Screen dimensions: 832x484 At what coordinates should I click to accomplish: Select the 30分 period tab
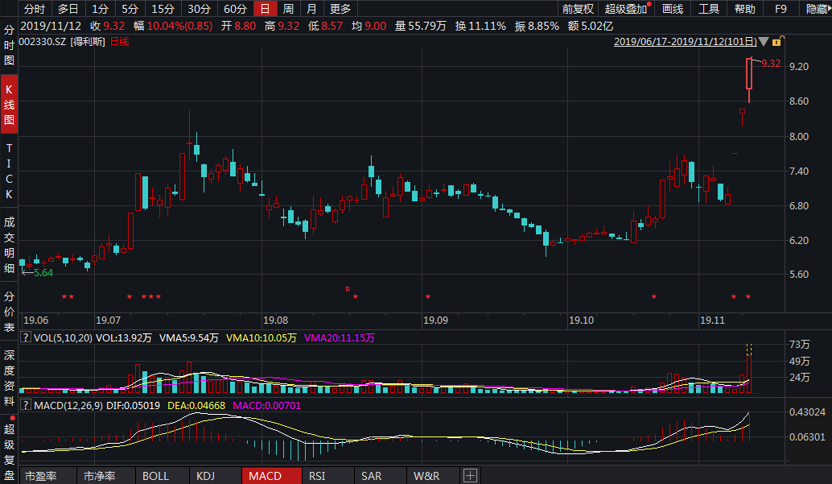[x=199, y=9]
